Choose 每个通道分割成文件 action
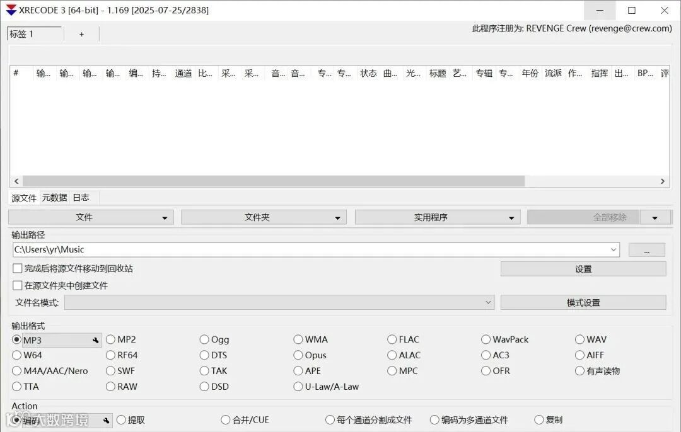The image size is (681, 432). pos(330,420)
